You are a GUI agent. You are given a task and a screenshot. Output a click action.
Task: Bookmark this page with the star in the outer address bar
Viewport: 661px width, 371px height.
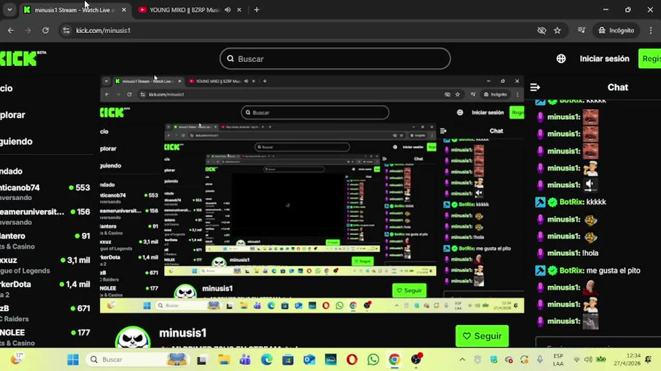click(x=557, y=30)
